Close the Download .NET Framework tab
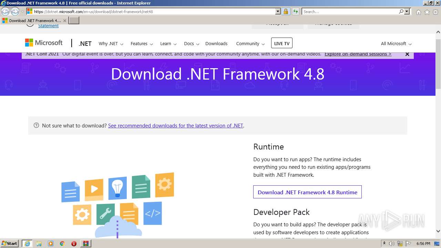Image resolution: width=441 pixels, height=248 pixels. pyautogui.click(x=65, y=21)
